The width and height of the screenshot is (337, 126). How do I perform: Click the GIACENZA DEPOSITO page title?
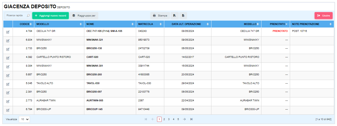pyautogui.click(x=30, y=6)
